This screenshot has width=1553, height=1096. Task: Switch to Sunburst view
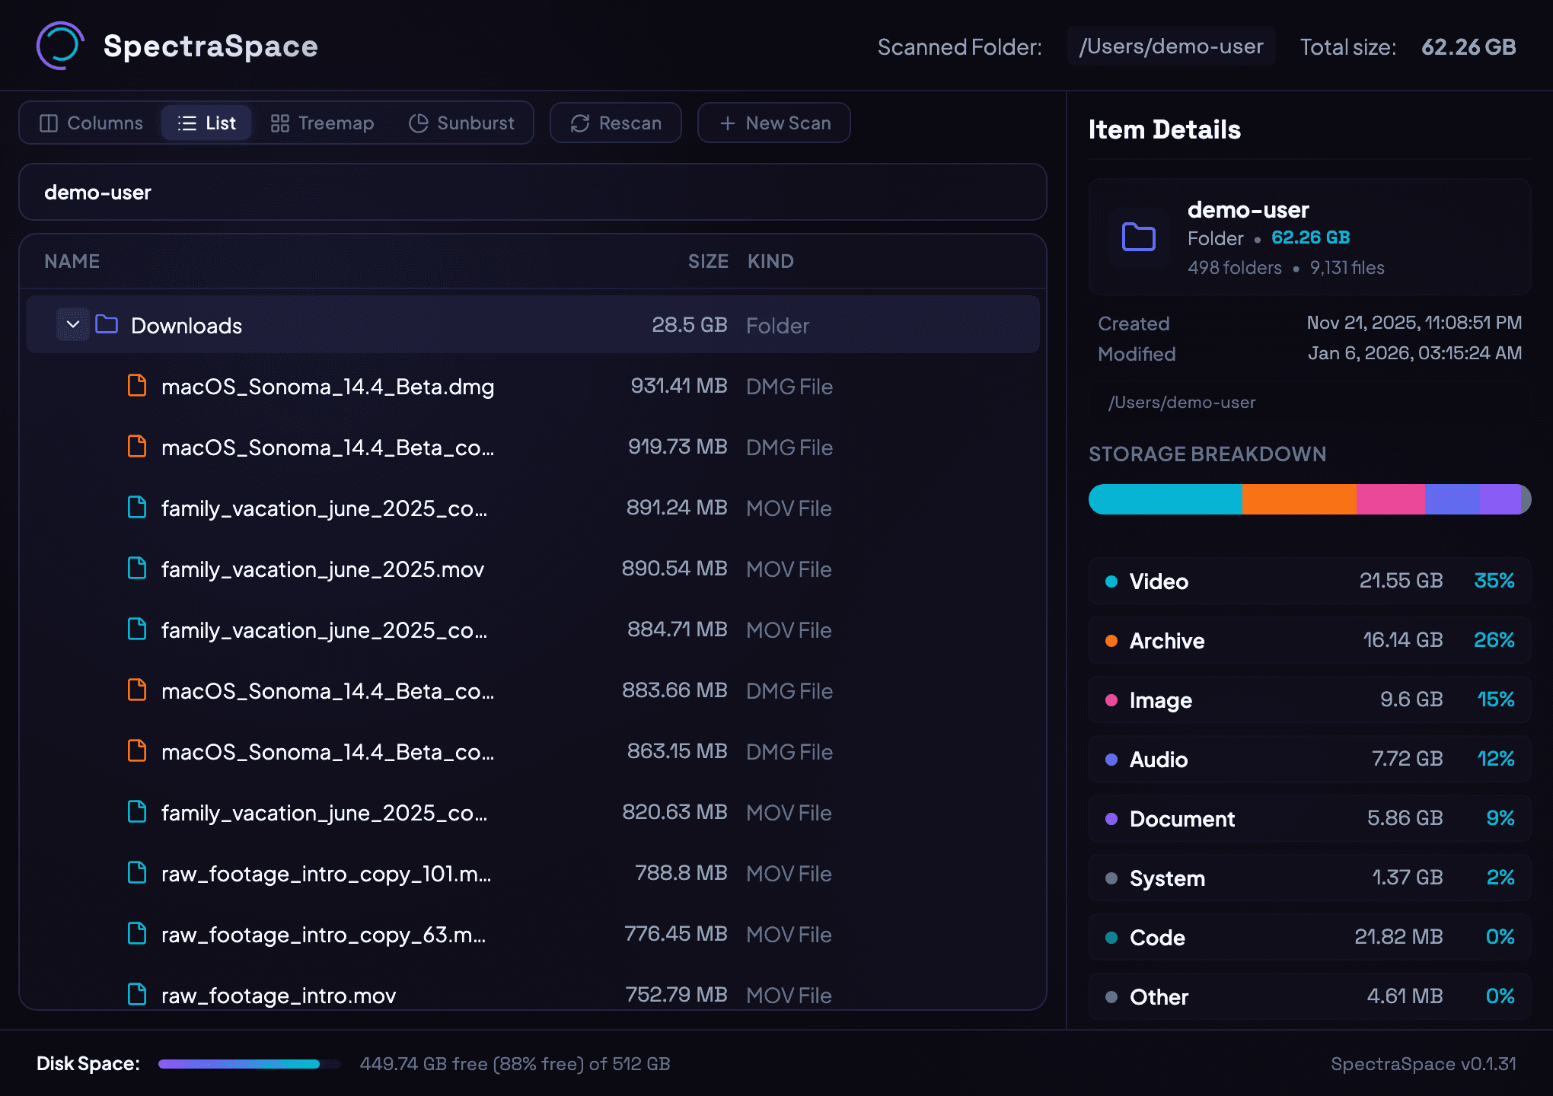click(x=461, y=123)
